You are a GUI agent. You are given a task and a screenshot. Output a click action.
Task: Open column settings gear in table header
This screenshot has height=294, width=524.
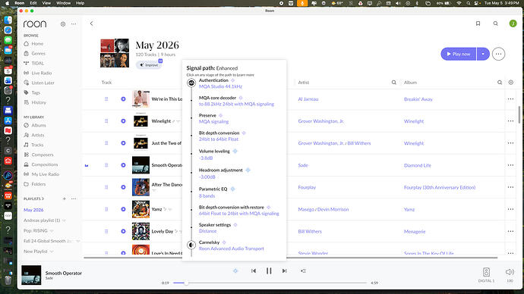[x=510, y=83]
